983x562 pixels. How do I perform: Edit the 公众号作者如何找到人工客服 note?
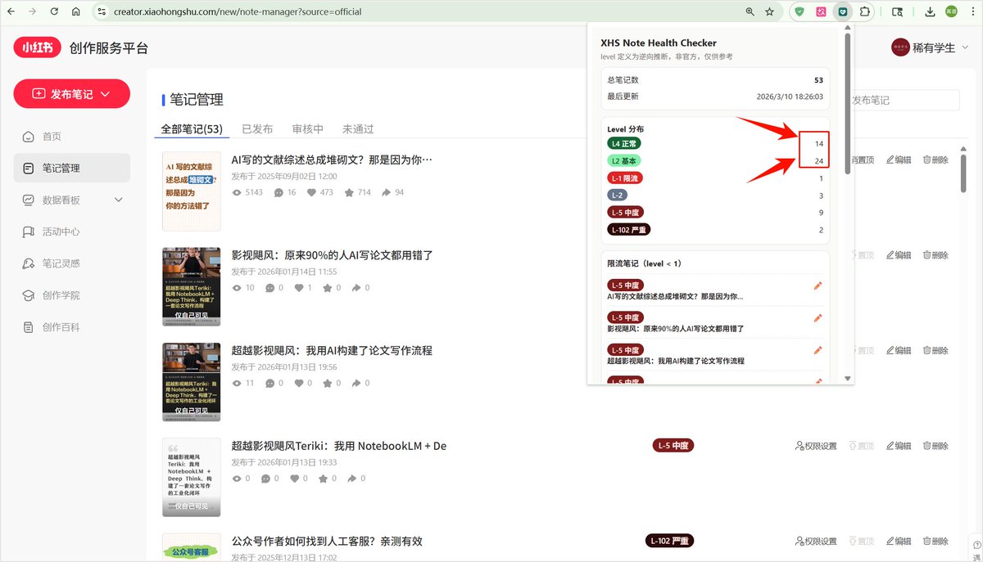click(x=899, y=541)
